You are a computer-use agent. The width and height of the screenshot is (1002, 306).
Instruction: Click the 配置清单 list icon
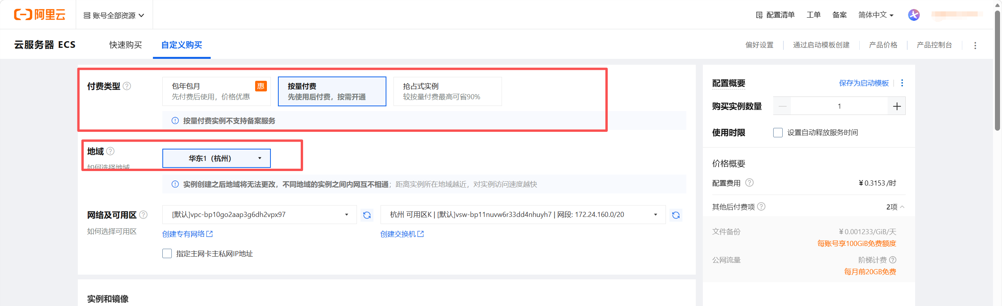point(759,15)
